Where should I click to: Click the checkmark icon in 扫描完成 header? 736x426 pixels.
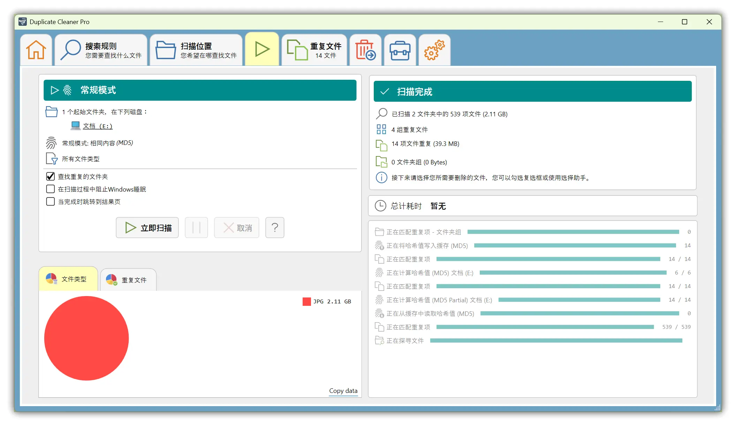(x=385, y=92)
